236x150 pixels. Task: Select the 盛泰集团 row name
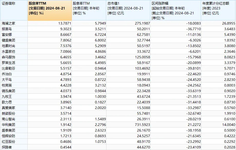(8, 130)
